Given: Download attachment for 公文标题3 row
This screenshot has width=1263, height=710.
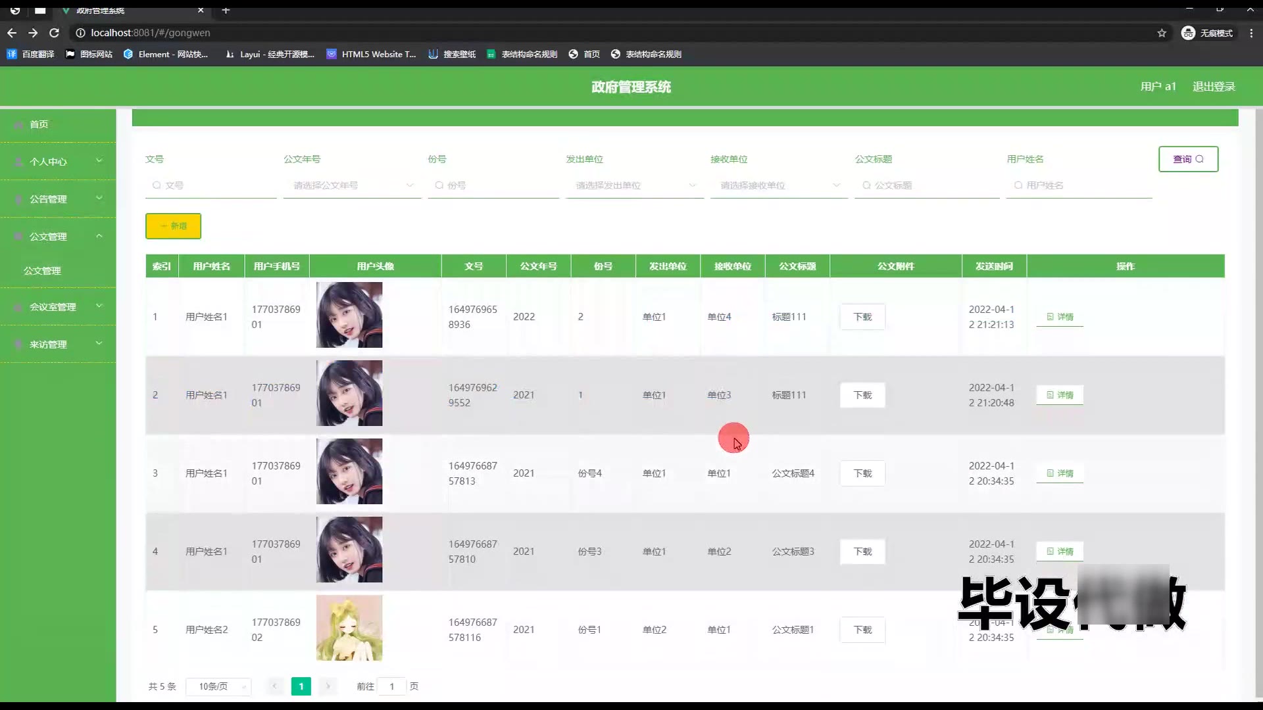Looking at the screenshot, I should pos(862,552).
